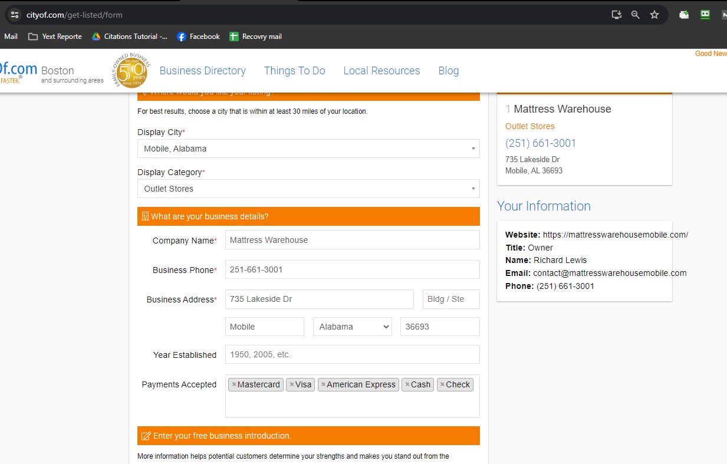Click the street address field

[320, 299]
